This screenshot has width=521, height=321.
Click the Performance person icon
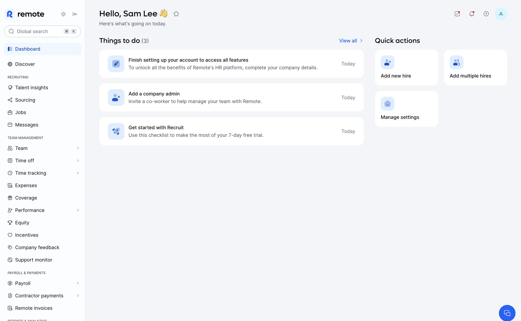pos(10,210)
